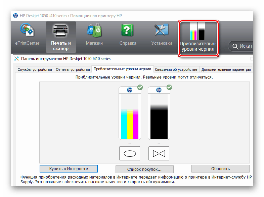Image resolution: width=264 pixels, height=197 pixels.
Task: Switch to the Службы устройства tab
Action: (35, 69)
